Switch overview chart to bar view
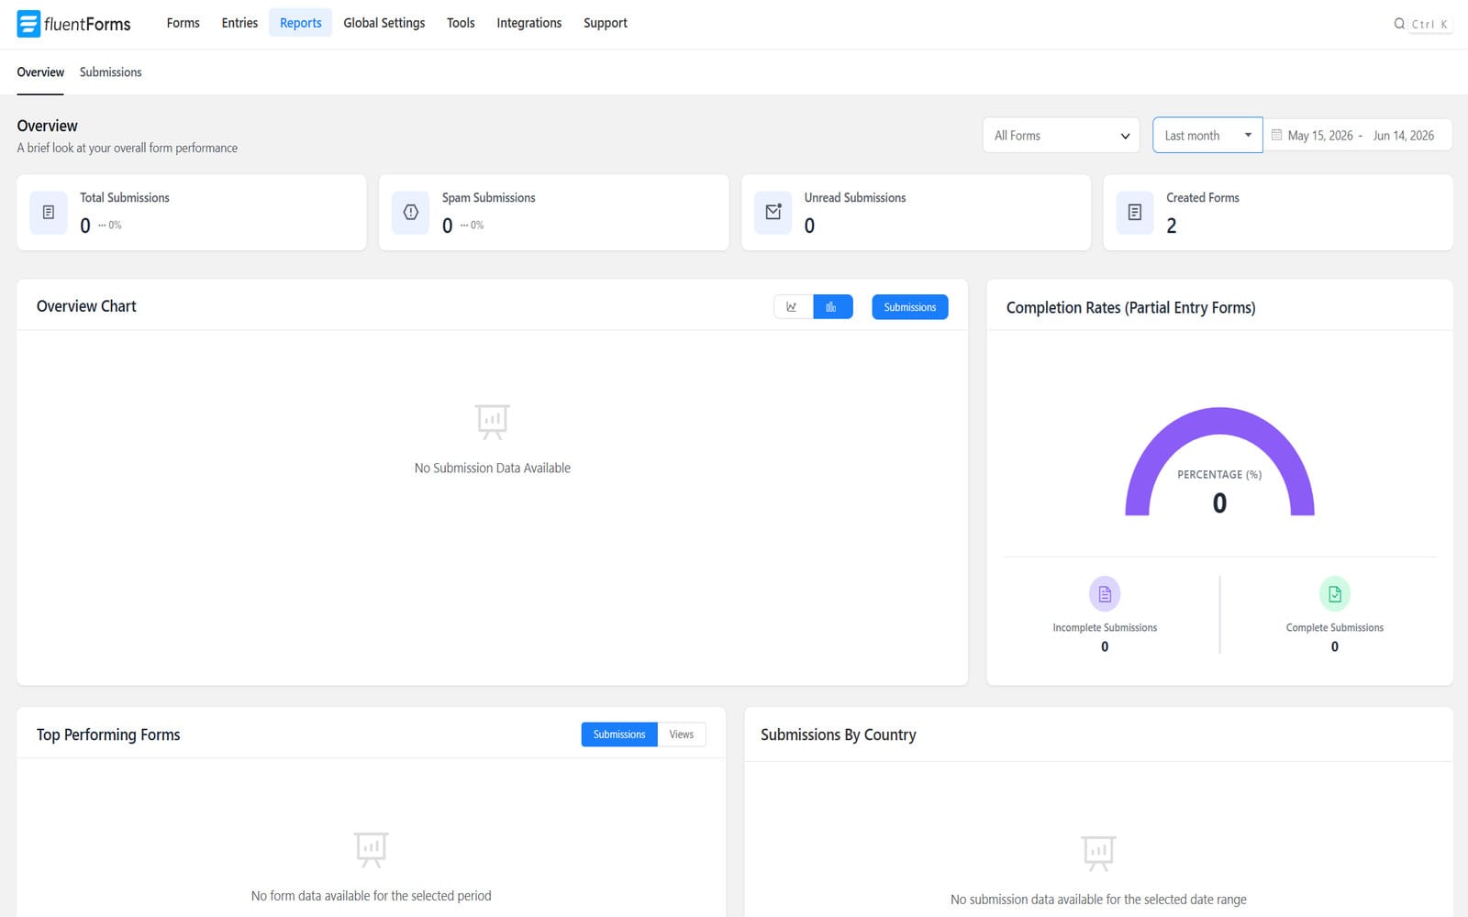The height and width of the screenshot is (917, 1468). coord(832,307)
